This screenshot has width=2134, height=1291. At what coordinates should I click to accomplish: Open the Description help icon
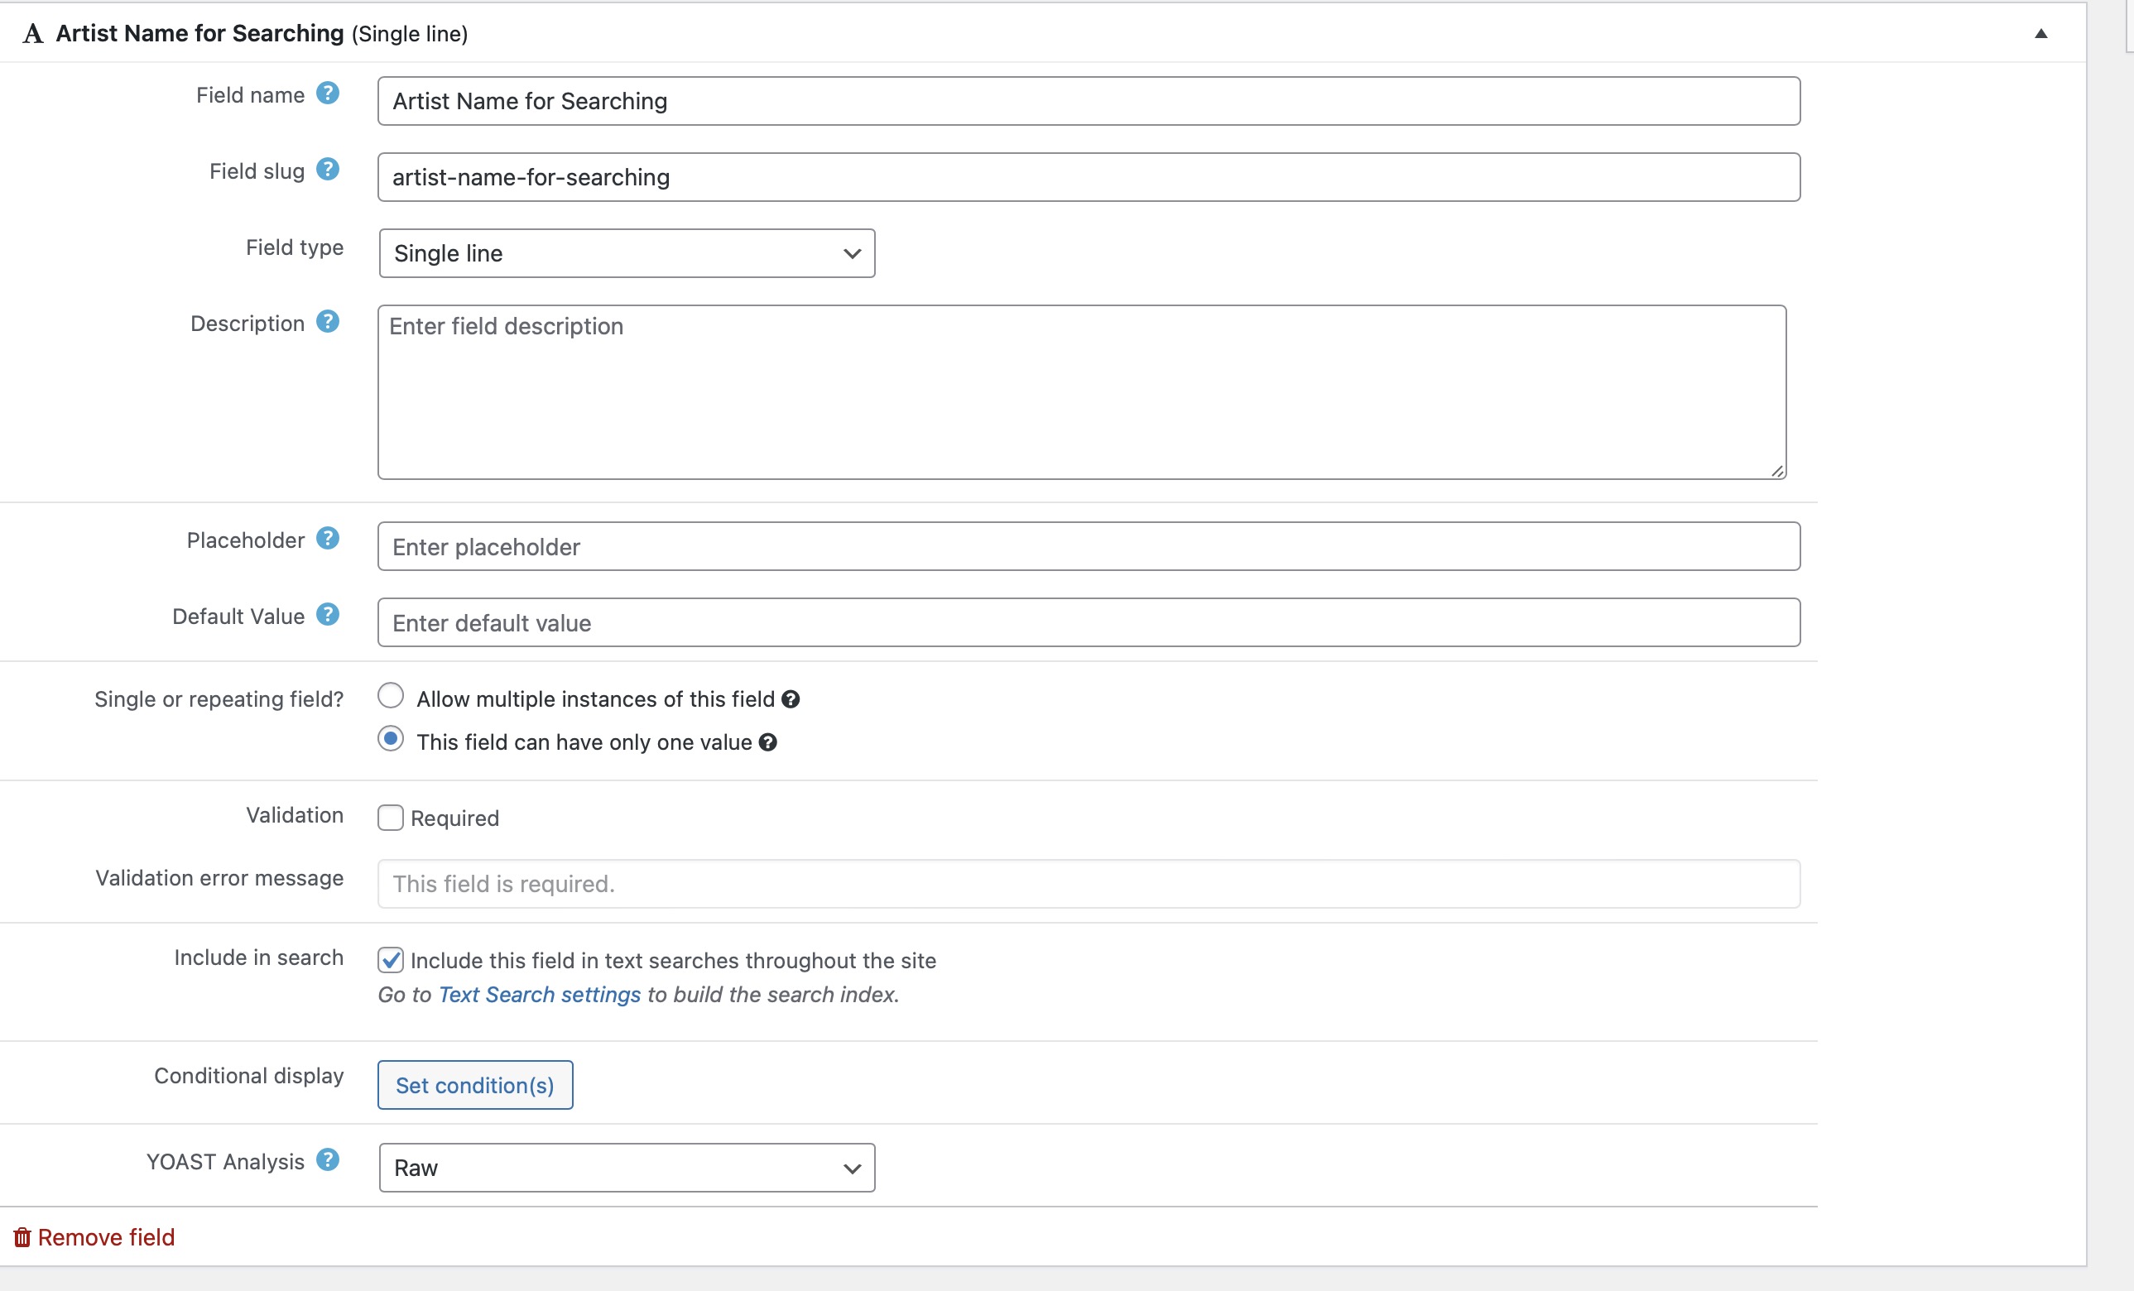327,322
